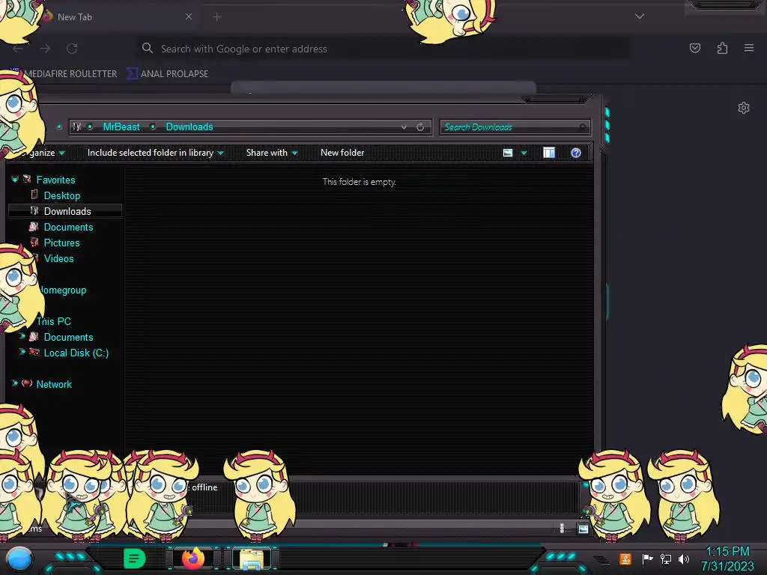Open Explorer help icon
This screenshot has height=575, width=767.
click(576, 153)
